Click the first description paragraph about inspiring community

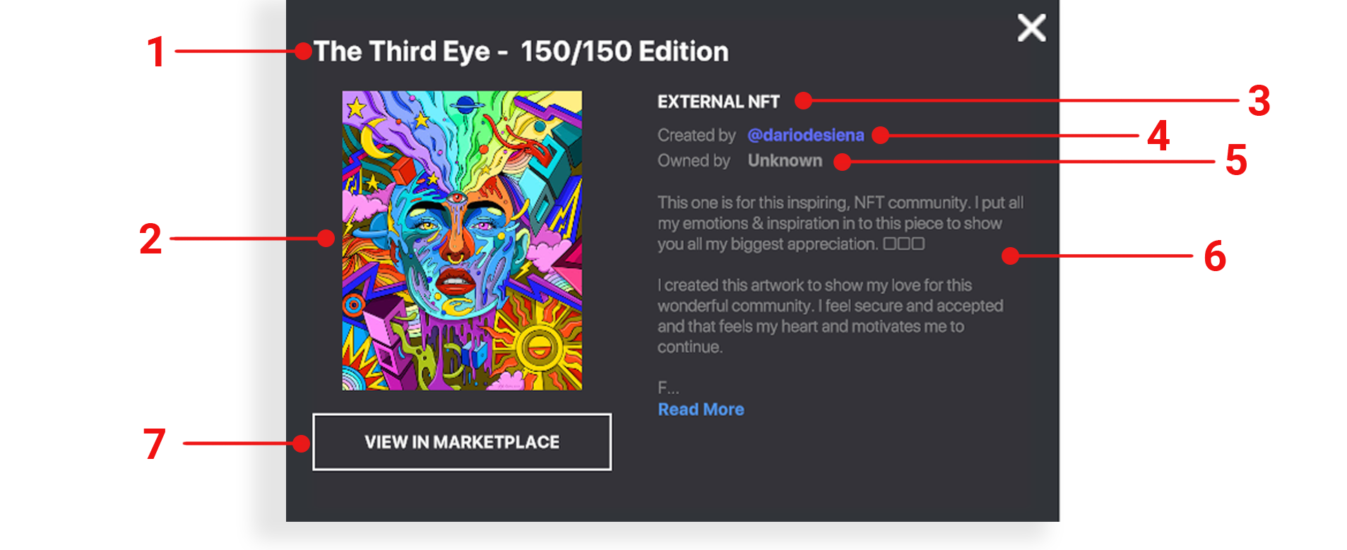point(839,223)
